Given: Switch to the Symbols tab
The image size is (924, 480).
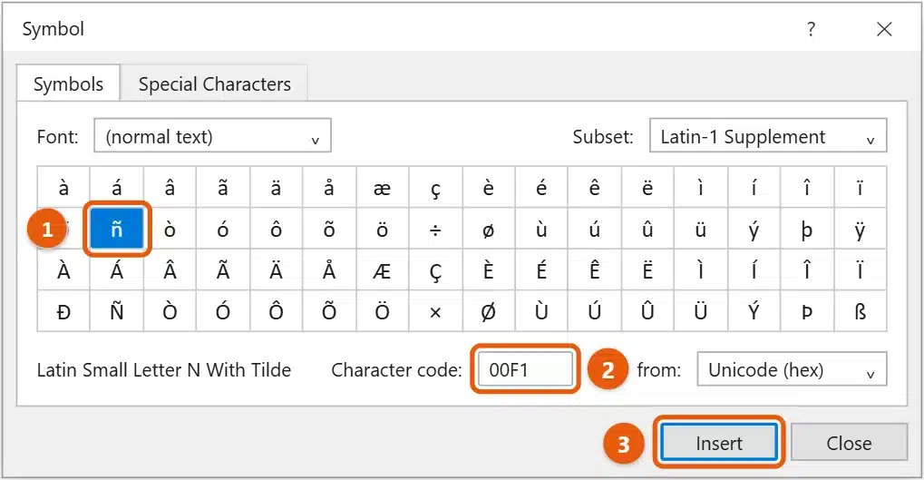Looking at the screenshot, I should 68,83.
